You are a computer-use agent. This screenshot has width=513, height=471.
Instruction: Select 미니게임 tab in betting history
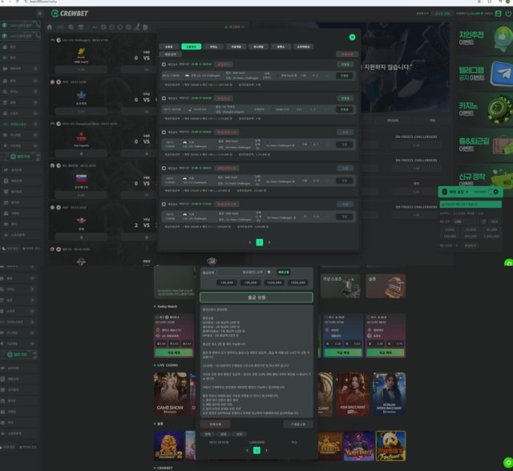pyautogui.click(x=257, y=47)
